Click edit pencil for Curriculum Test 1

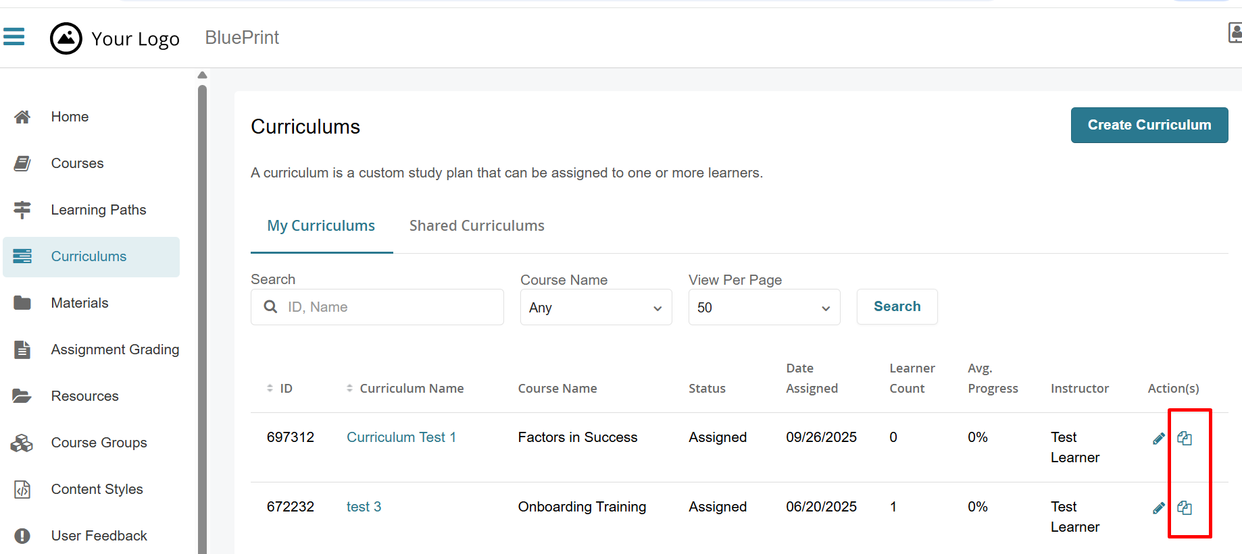(x=1158, y=439)
